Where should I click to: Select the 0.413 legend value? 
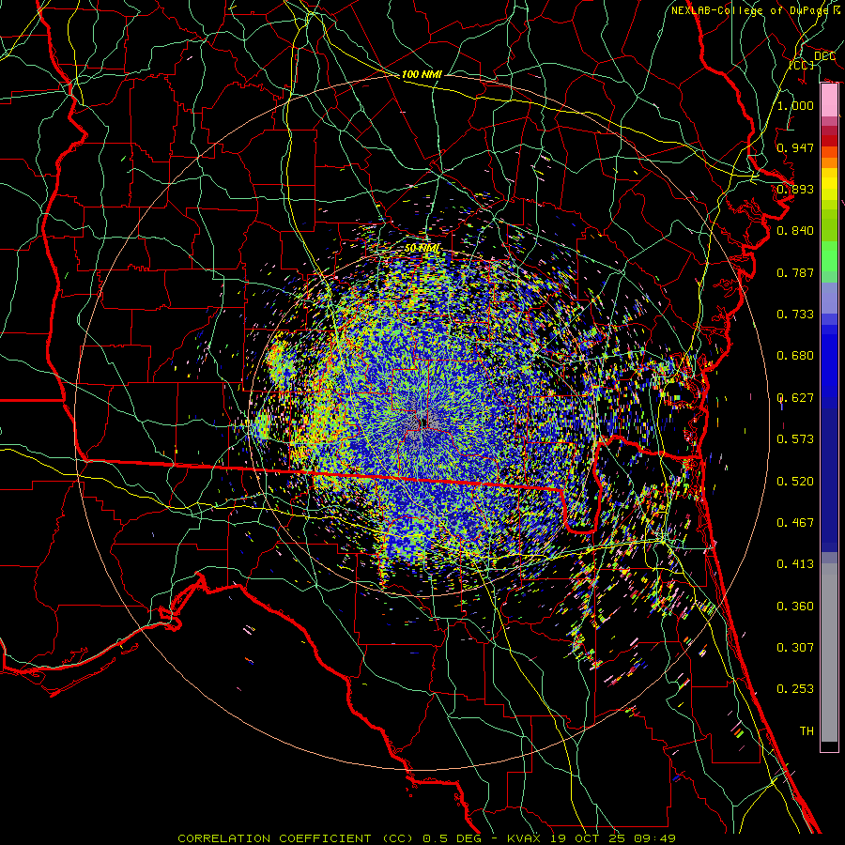795,564
